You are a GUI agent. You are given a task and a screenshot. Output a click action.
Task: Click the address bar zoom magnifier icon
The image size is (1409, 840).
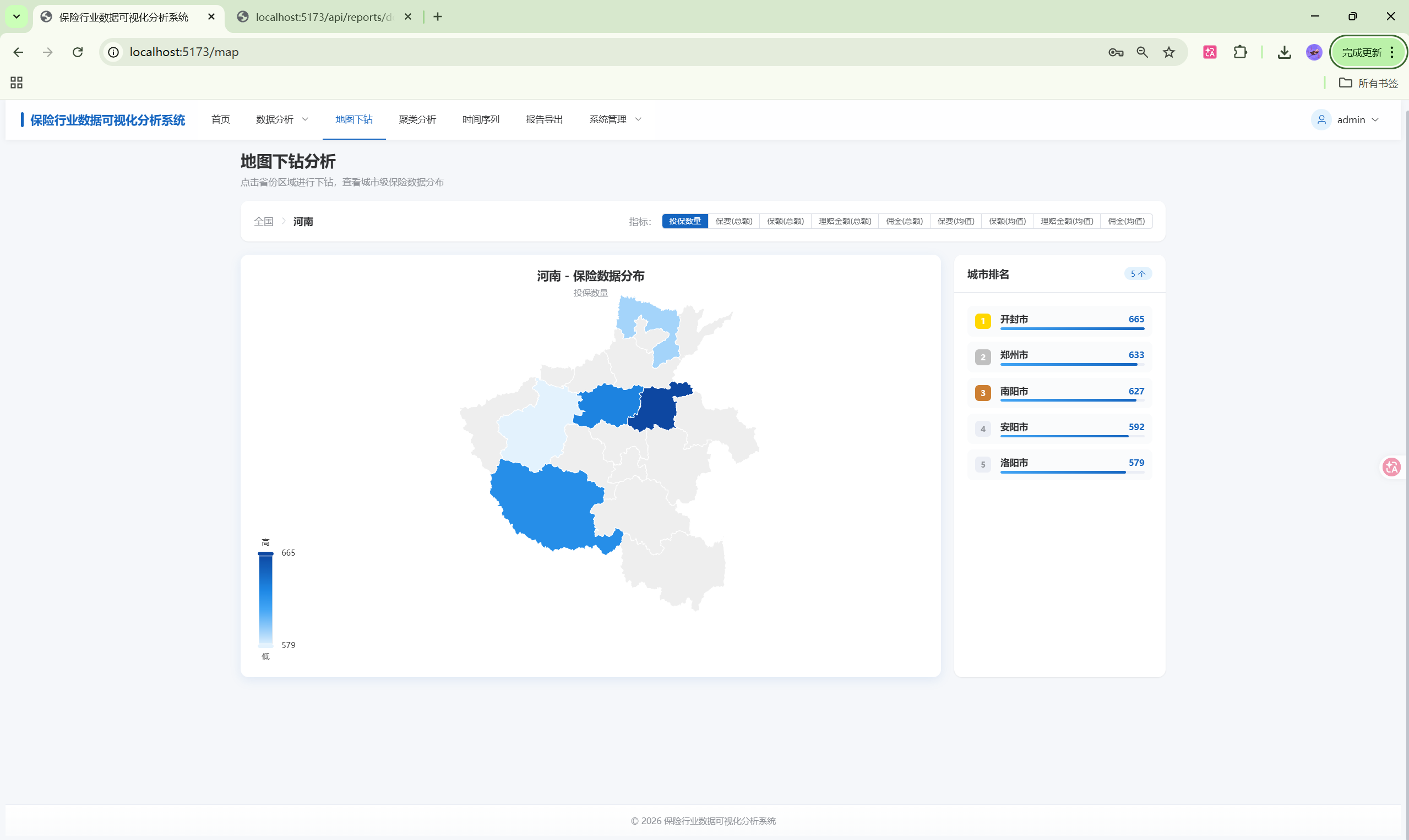point(1142,52)
